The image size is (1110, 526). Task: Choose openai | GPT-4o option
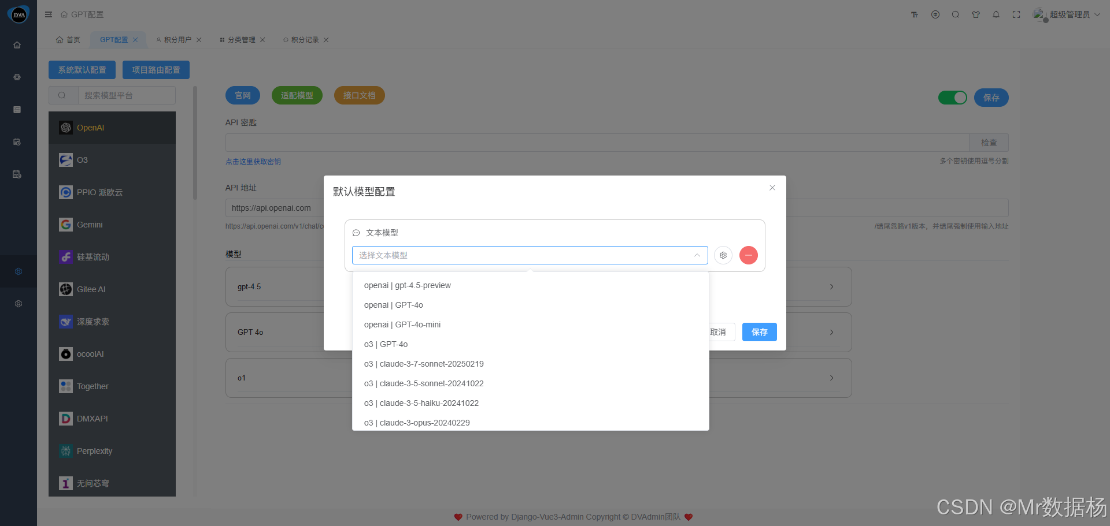531,305
